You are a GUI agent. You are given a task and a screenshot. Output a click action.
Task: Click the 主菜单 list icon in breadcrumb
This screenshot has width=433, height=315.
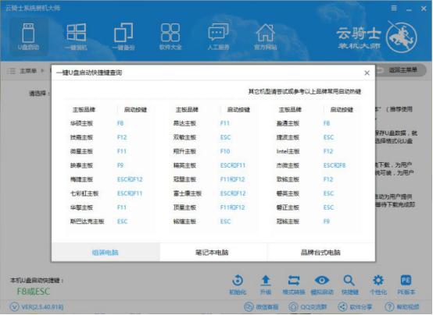point(11,71)
